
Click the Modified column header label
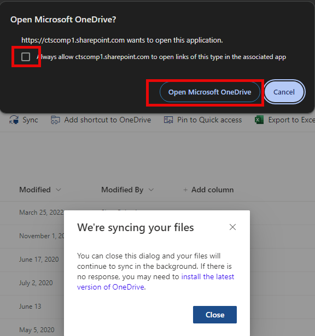35,190
